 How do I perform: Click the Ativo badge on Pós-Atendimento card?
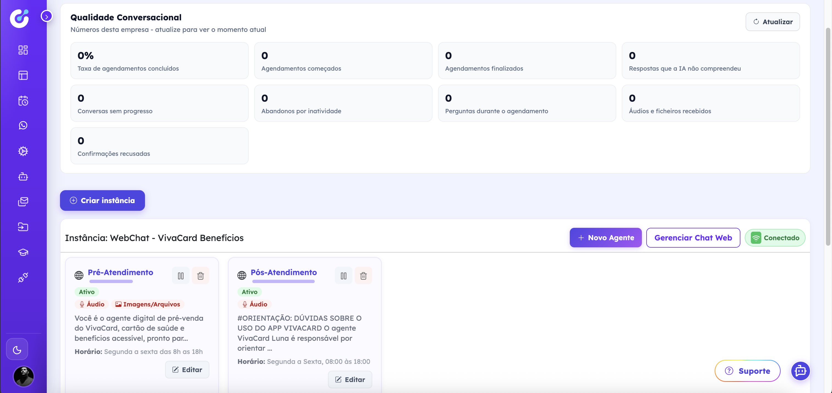pos(250,292)
